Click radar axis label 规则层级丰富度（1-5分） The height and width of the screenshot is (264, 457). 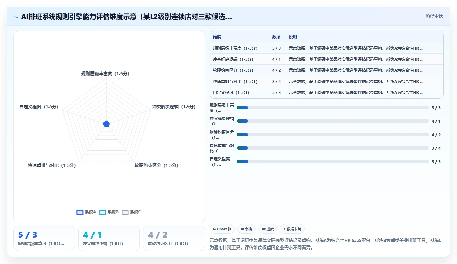[105, 74]
